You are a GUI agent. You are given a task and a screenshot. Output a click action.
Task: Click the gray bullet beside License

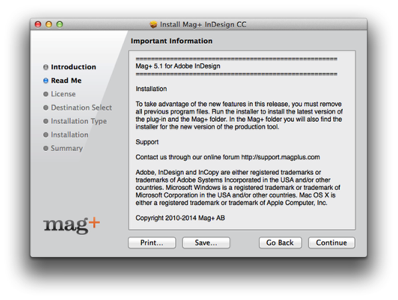[46, 94]
